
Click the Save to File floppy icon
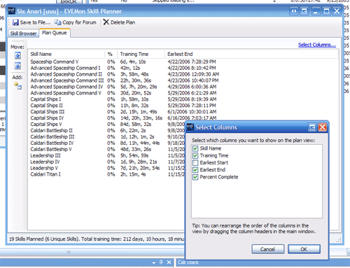(15, 22)
